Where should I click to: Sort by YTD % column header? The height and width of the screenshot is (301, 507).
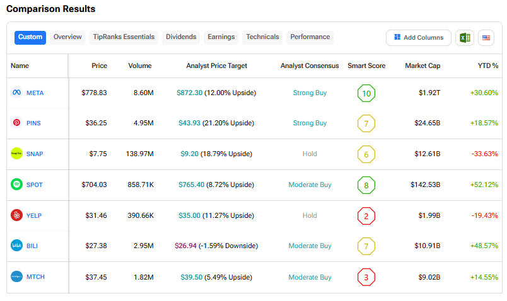488,65
